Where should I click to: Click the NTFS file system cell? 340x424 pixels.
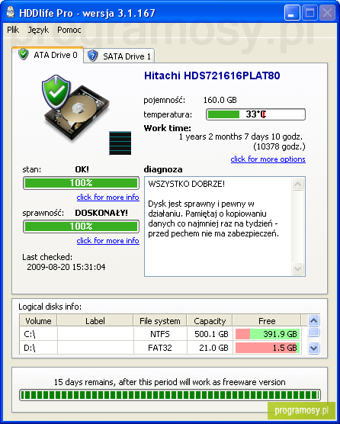[160, 334]
